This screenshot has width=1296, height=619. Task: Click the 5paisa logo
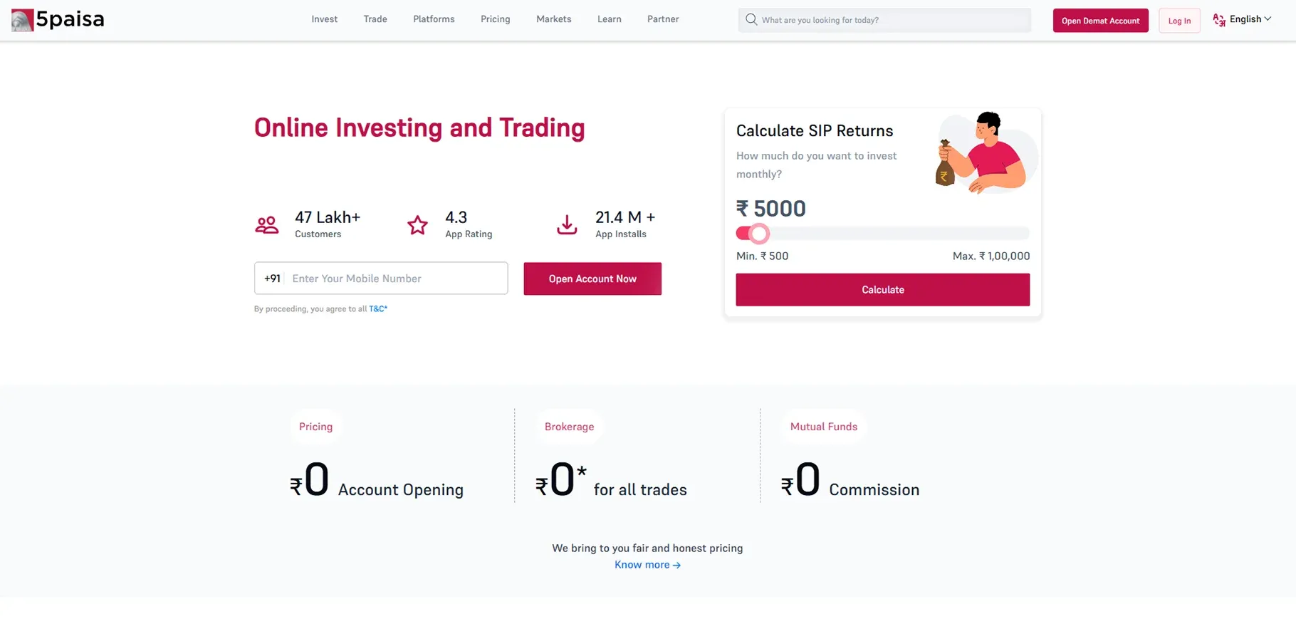pos(58,20)
